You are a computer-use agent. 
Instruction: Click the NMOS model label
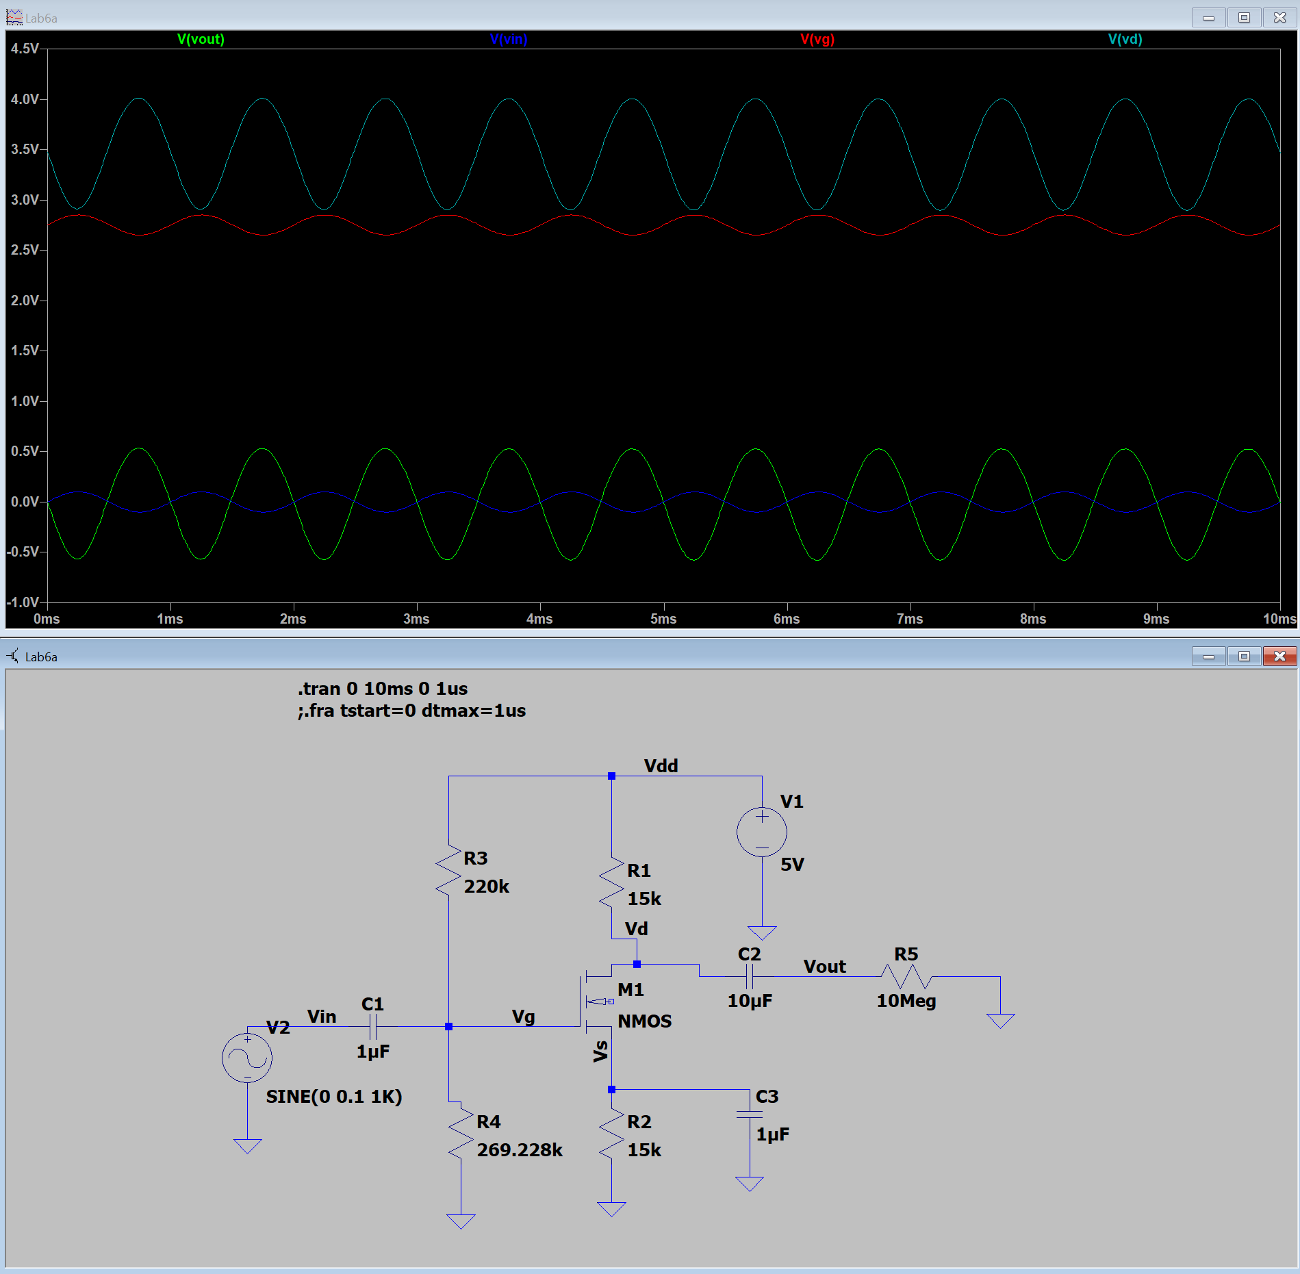pyautogui.click(x=645, y=1021)
